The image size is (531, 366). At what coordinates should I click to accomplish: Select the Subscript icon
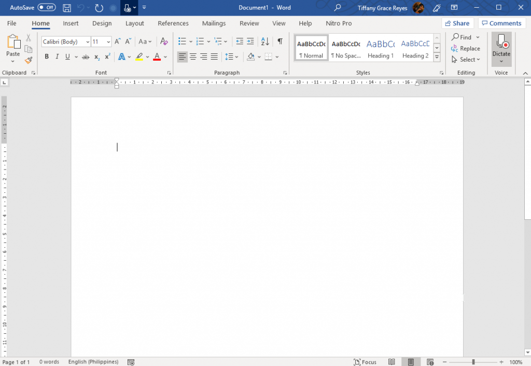tap(96, 57)
